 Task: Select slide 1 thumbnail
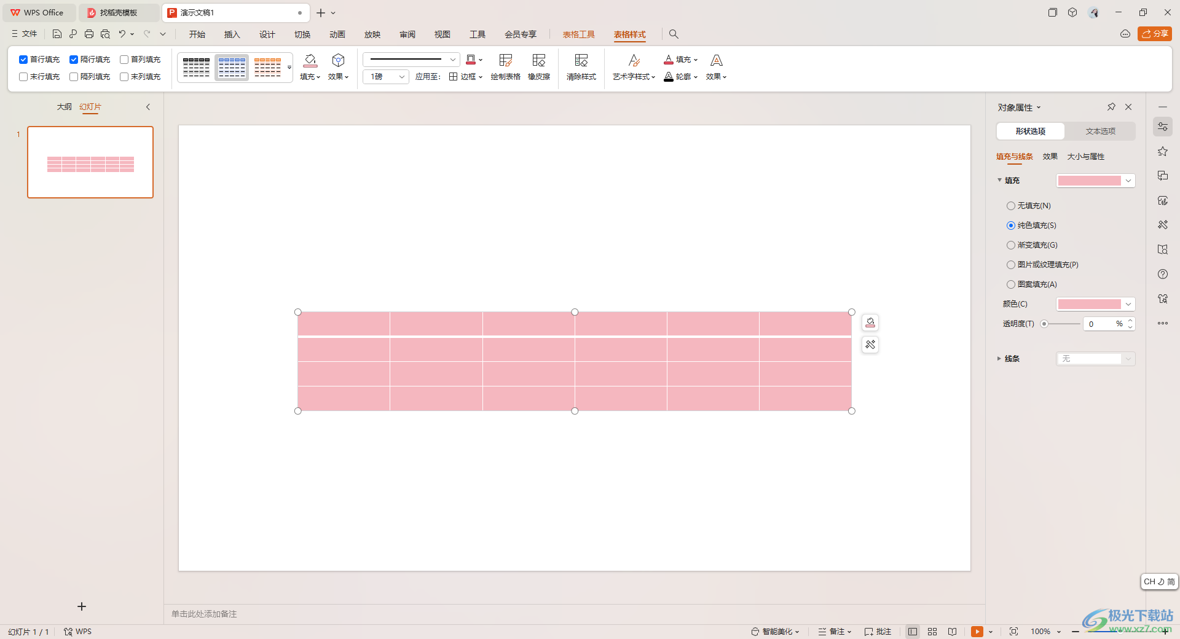pos(90,162)
